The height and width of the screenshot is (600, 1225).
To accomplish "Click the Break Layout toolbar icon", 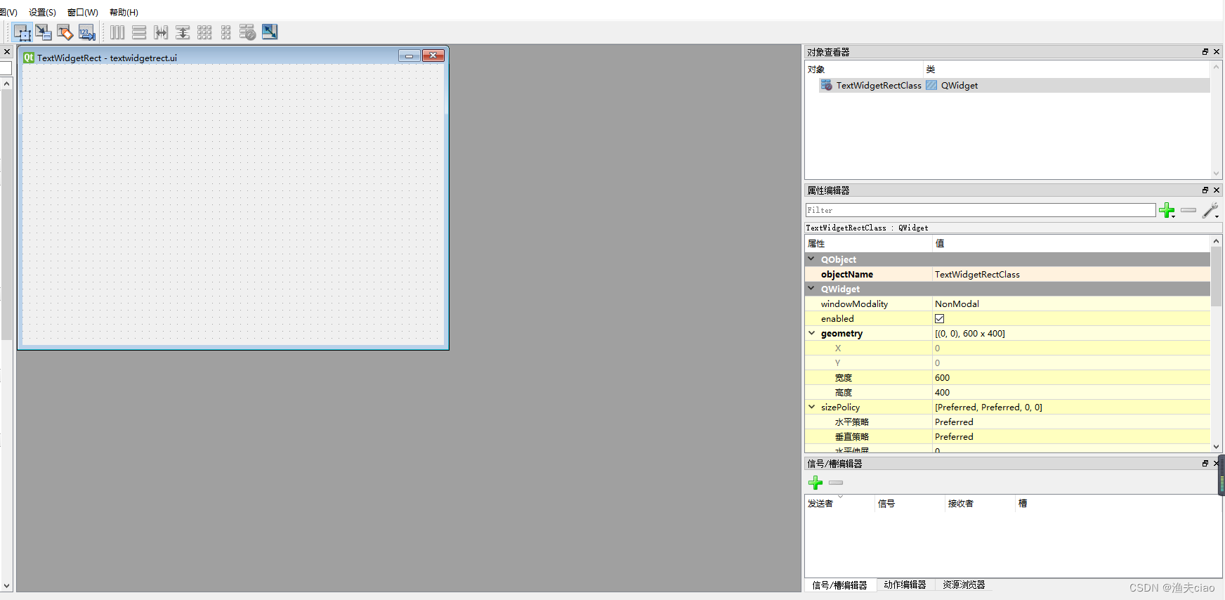I will (247, 32).
